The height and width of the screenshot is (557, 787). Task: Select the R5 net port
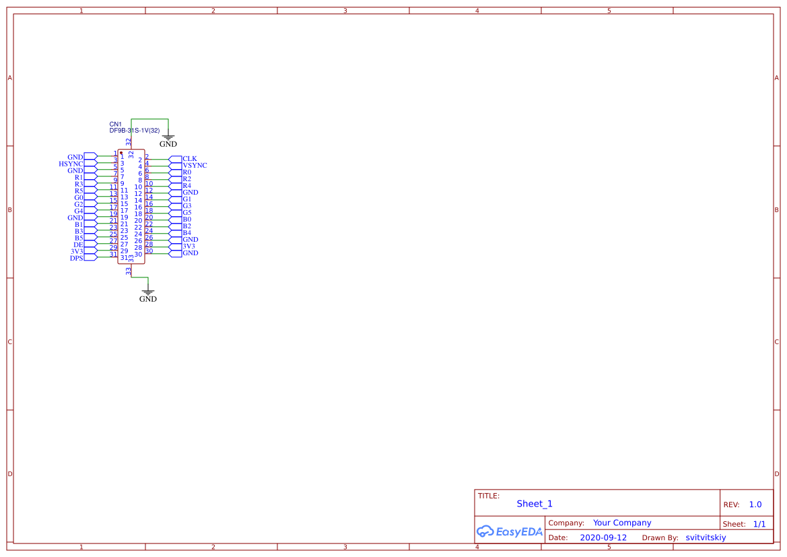(x=85, y=191)
